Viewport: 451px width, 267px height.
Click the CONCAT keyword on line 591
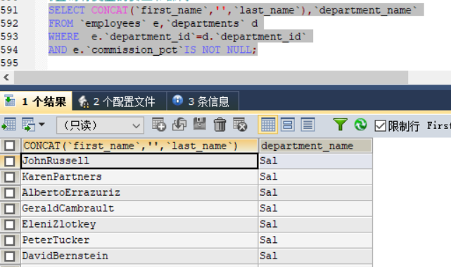tap(110, 11)
